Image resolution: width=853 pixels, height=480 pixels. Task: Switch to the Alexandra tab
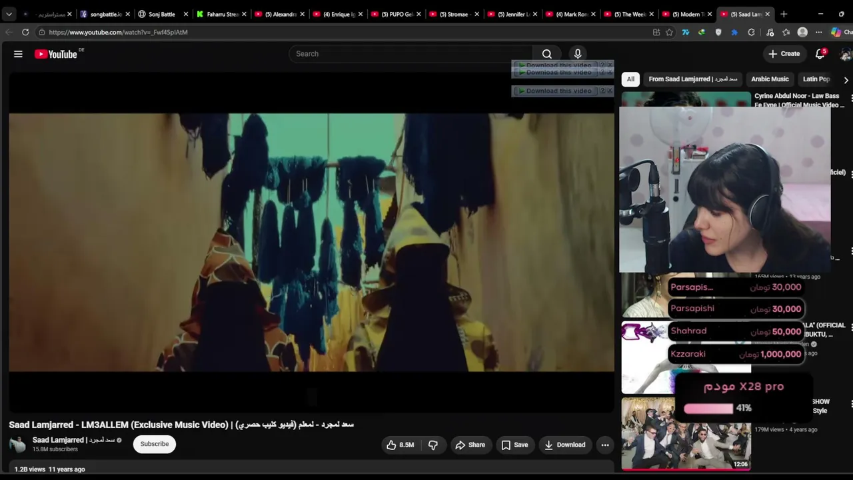[279, 14]
